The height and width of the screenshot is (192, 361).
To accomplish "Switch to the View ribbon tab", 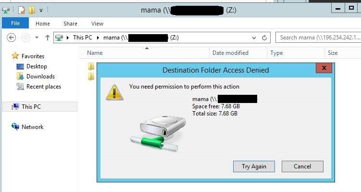I will coord(97,24).
